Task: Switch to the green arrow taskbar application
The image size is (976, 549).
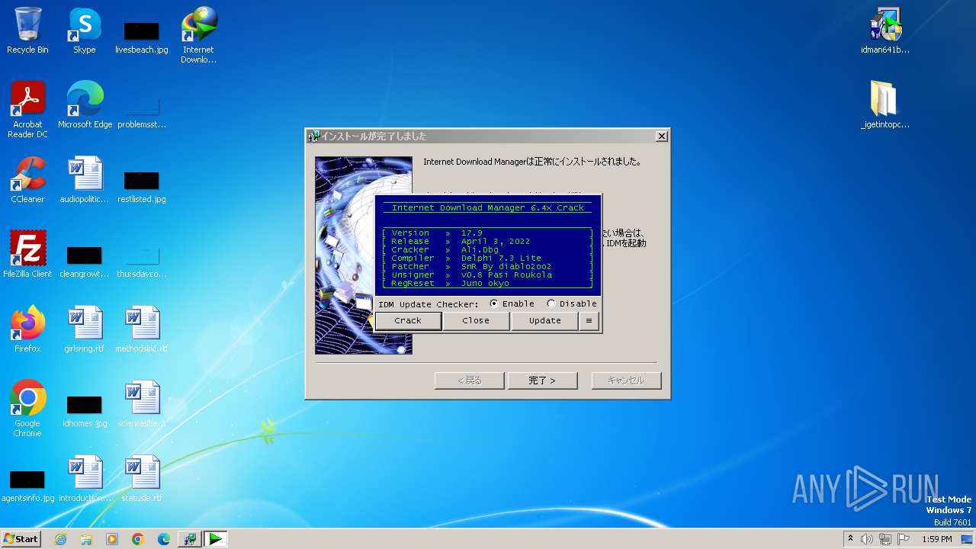Action: coord(216,539)
